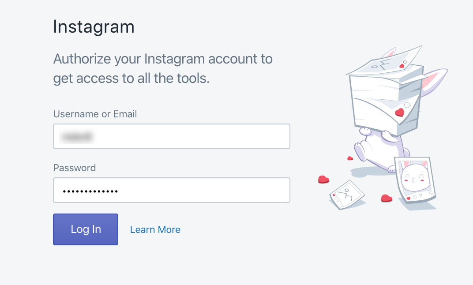Screen dimensions: 473x285
Task: Select the rabbit portrait polaroid photo
Action: pos(415,180)
